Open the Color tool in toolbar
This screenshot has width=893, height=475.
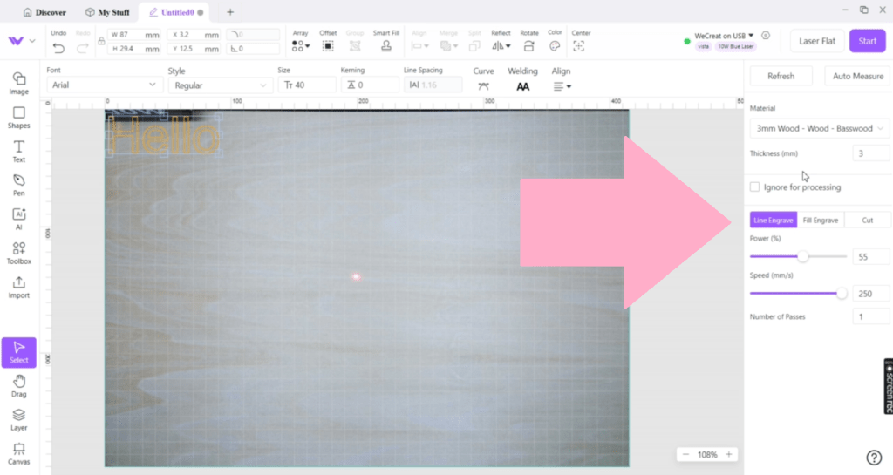point(555,45)
